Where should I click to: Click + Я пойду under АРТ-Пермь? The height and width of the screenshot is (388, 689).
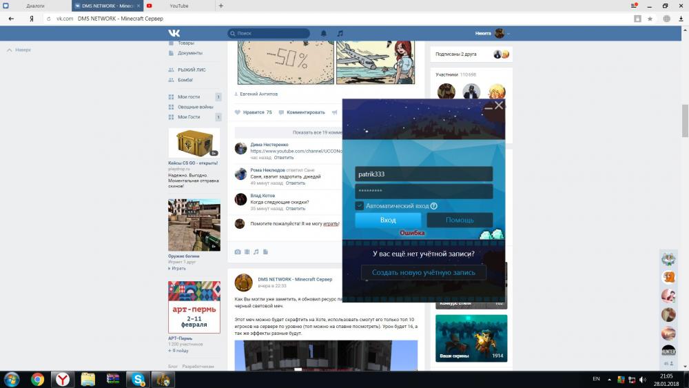pyautogui.click(x=178, y=351)
